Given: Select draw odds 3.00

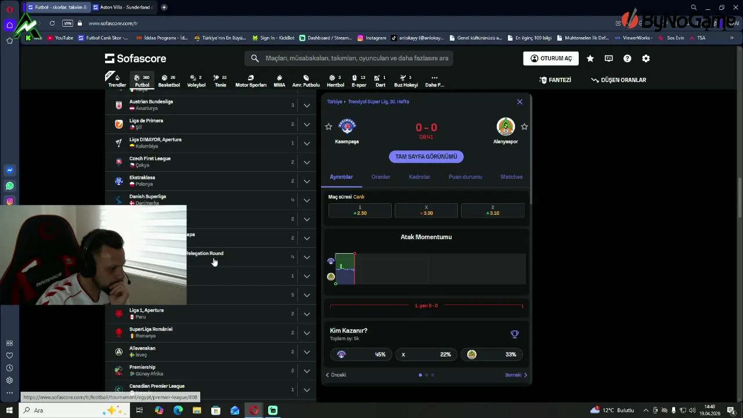Looking at the screenshot, I should pos(426,210).
